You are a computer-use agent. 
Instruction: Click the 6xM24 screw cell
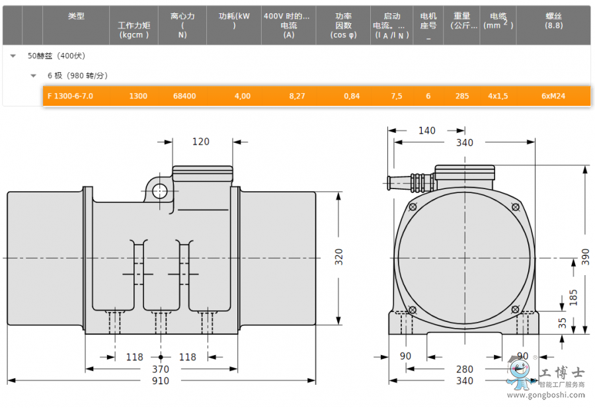tap(553, 97)
